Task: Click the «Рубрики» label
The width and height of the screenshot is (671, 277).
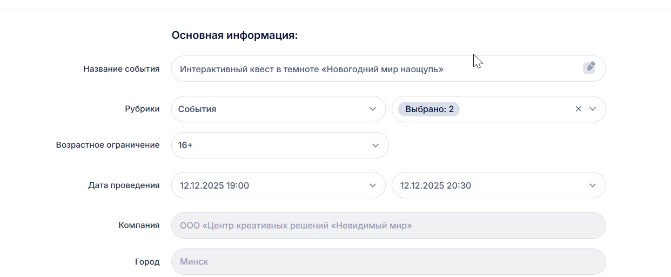Action: tap(142, 109)
